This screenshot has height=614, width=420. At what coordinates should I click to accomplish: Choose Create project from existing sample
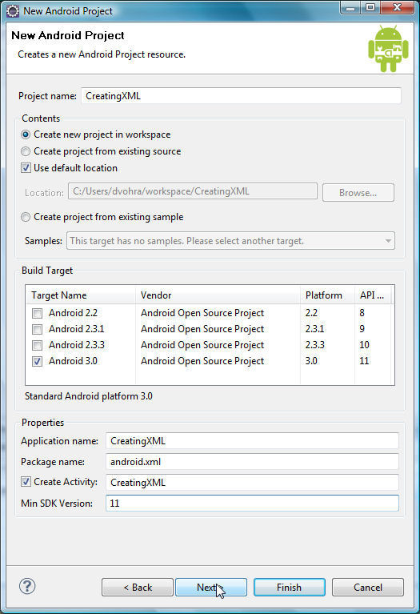pyautogui.click(x=26, y=217)
